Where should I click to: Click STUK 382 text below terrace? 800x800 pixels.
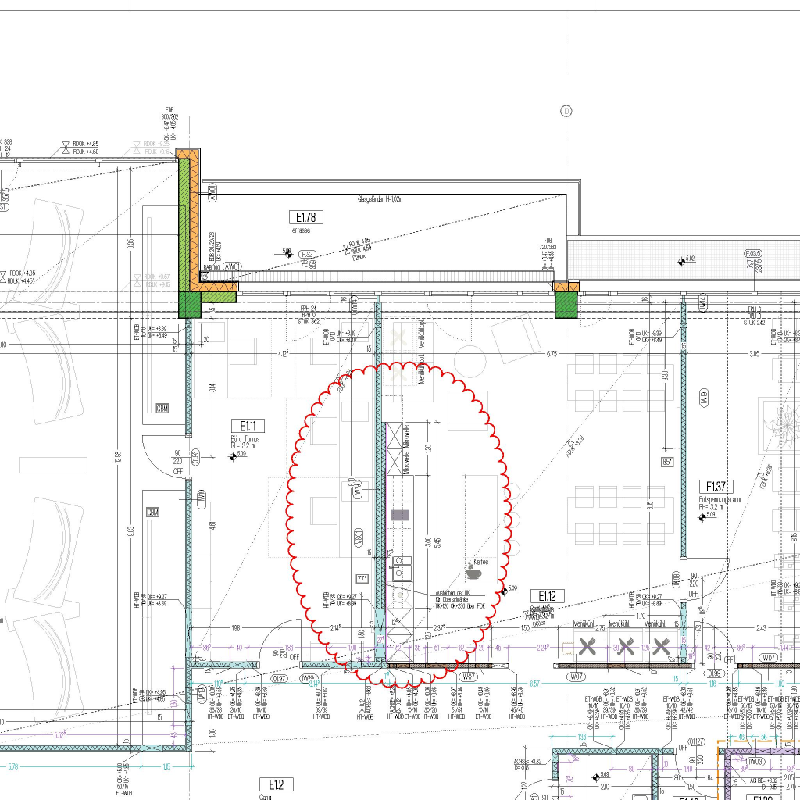coord(309,322)
